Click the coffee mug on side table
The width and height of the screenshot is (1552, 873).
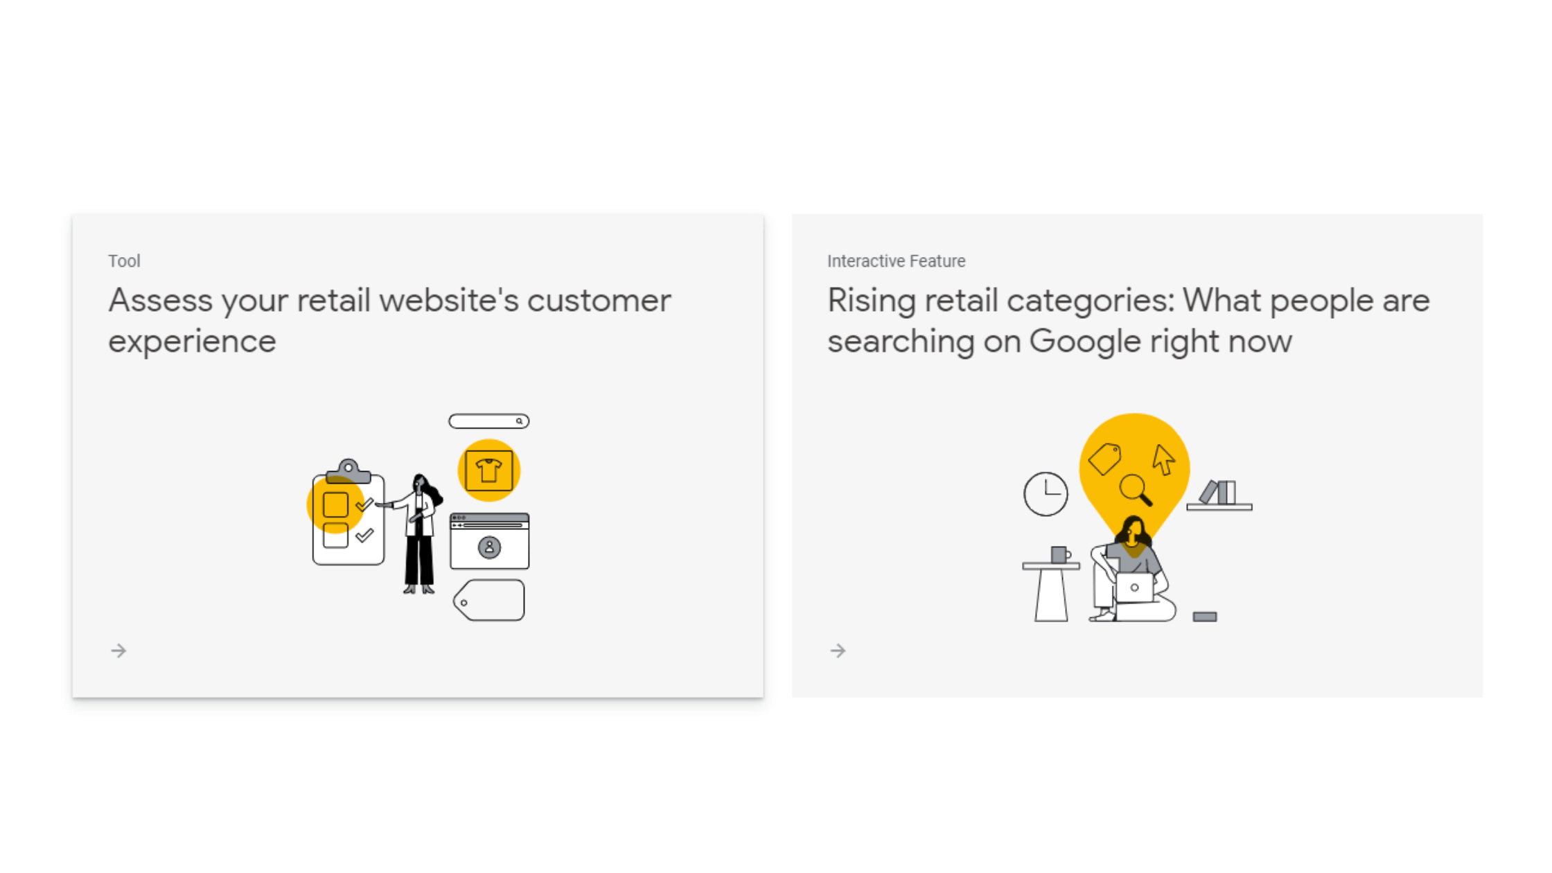tap(1060, 554)
